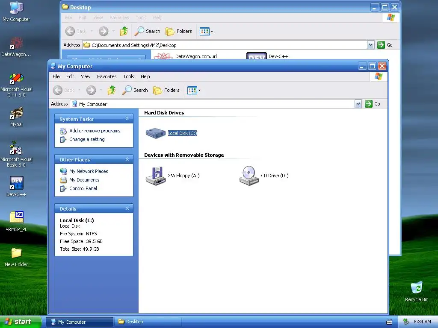Click Views icon in Desktop window toolbar
438x328 pixels.
204,32
